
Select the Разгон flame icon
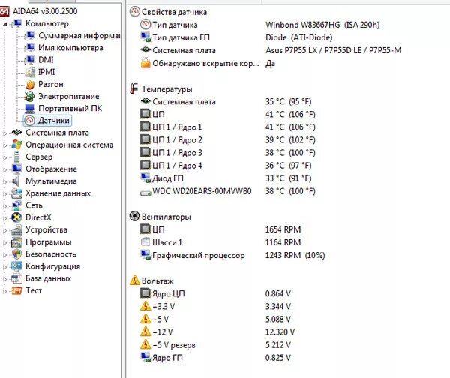click(x=30, y=84)
